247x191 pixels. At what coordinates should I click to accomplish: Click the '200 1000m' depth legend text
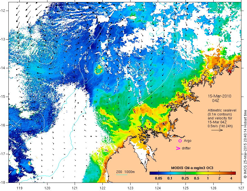click(125, 172)
